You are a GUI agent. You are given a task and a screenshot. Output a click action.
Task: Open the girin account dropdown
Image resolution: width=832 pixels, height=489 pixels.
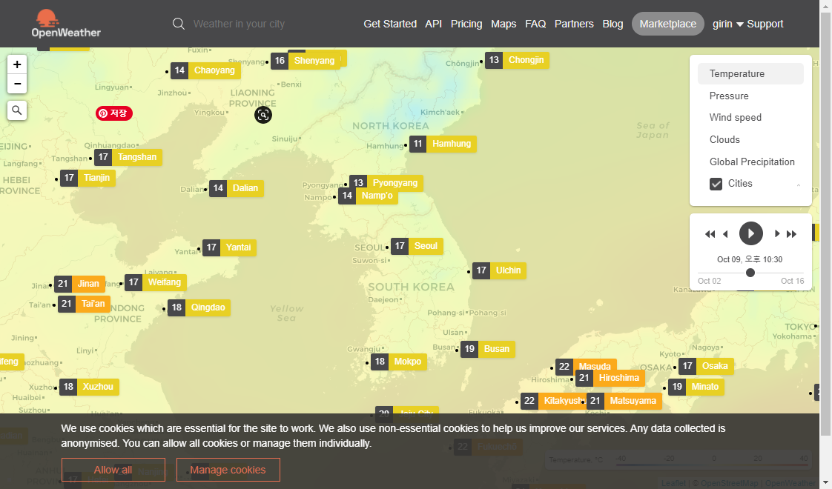(727, 24)
